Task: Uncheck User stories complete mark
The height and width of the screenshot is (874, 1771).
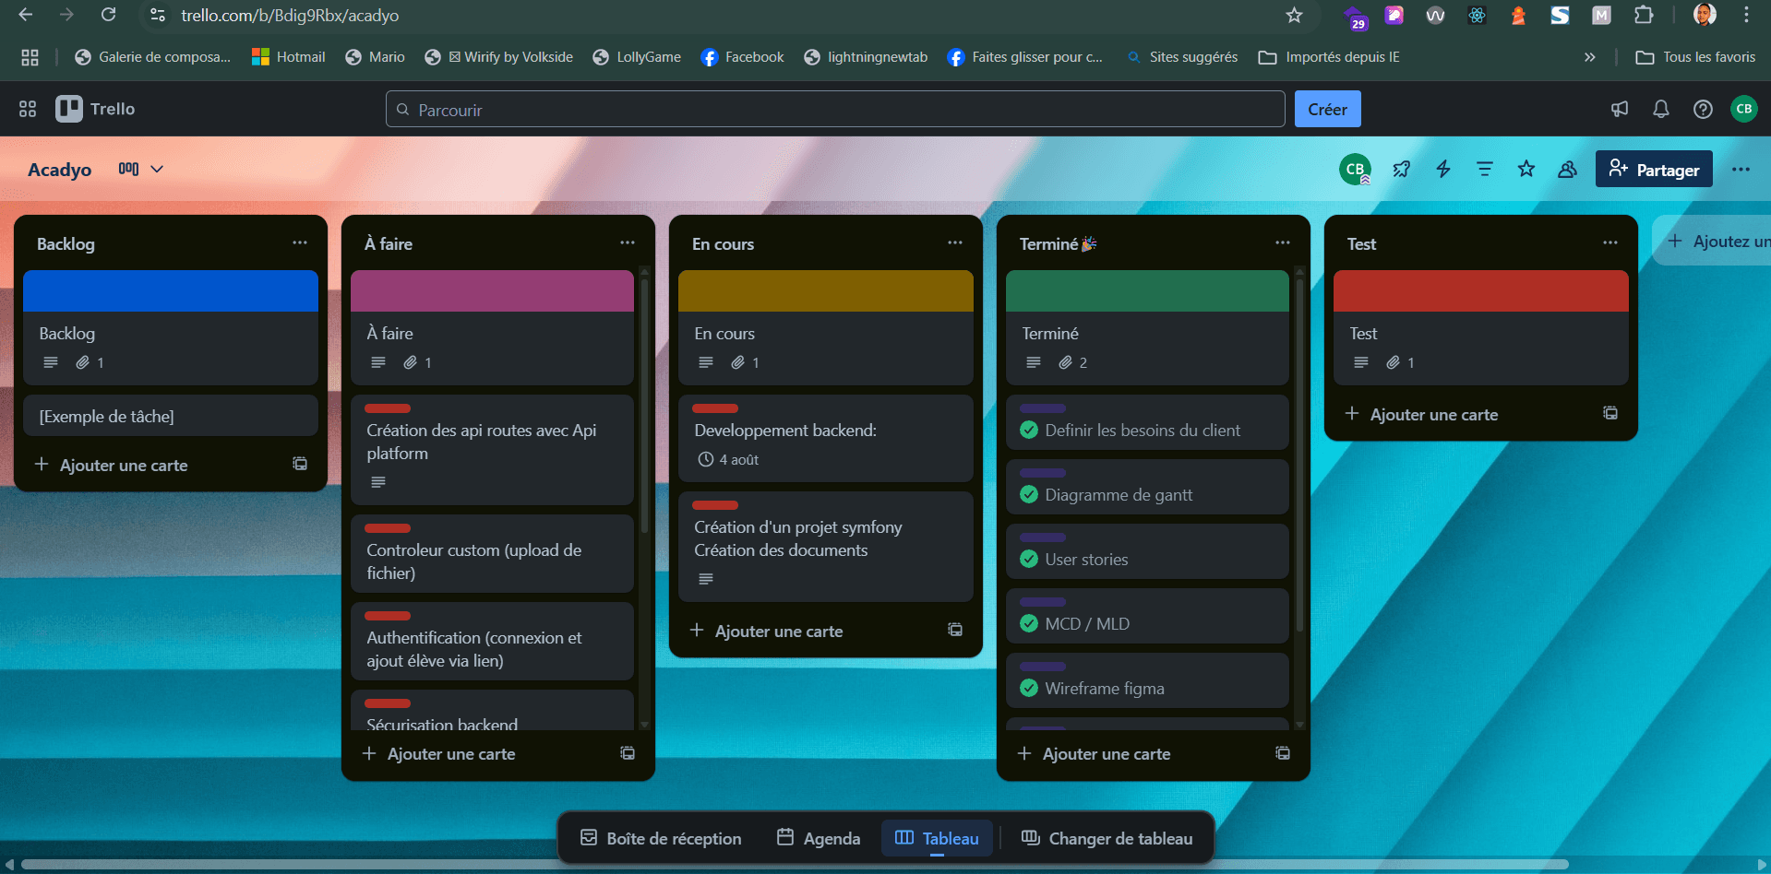Action: (x=1029, y=559)
